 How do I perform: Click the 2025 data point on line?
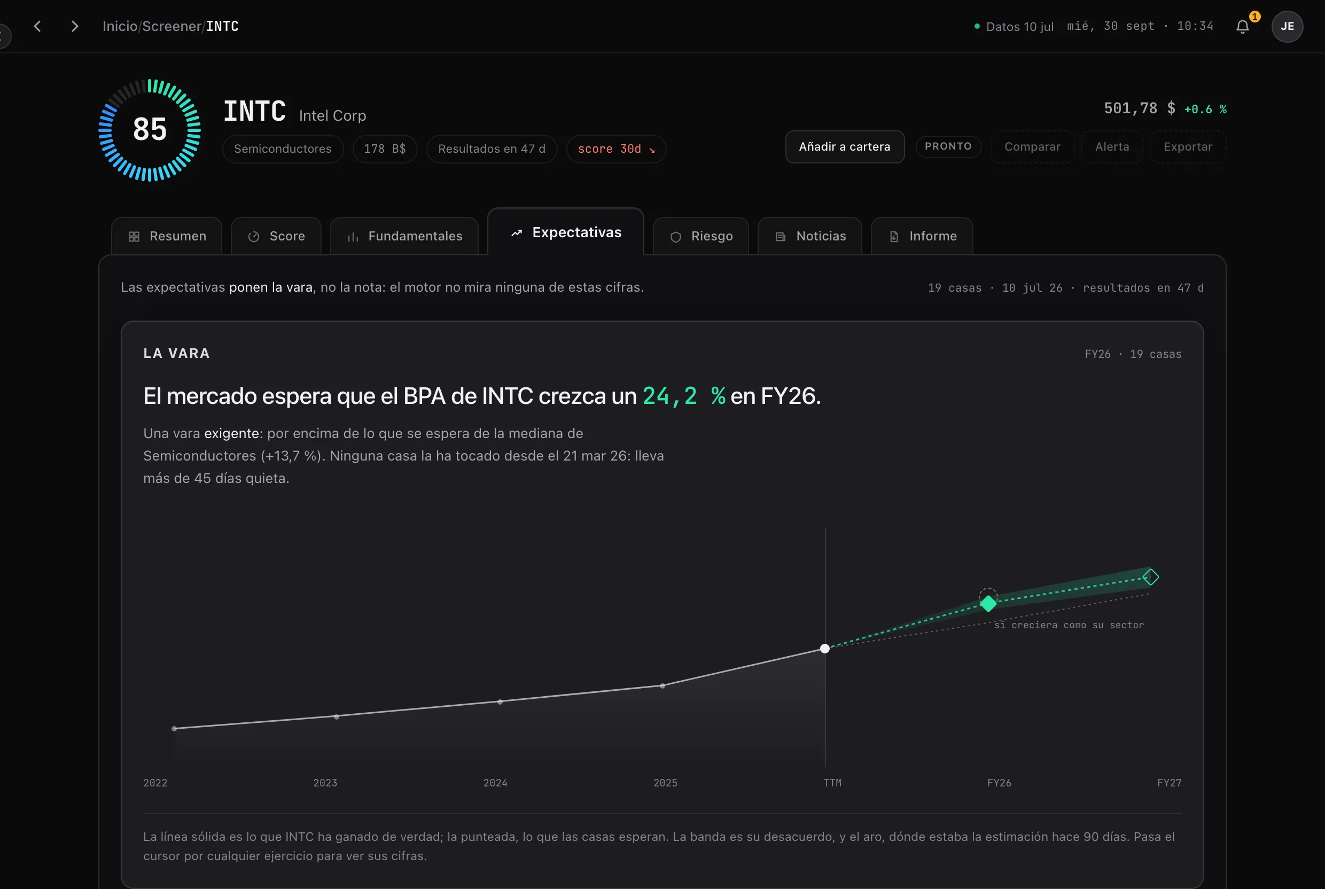tap(662, 686)
